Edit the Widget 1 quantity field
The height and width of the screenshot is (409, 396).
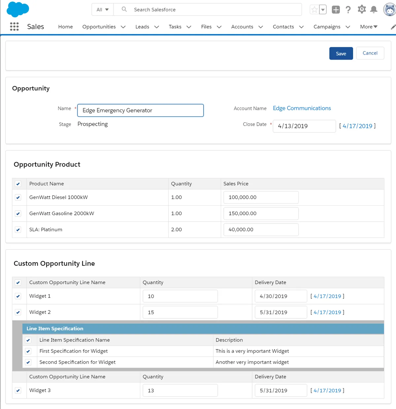click(180, 296)
